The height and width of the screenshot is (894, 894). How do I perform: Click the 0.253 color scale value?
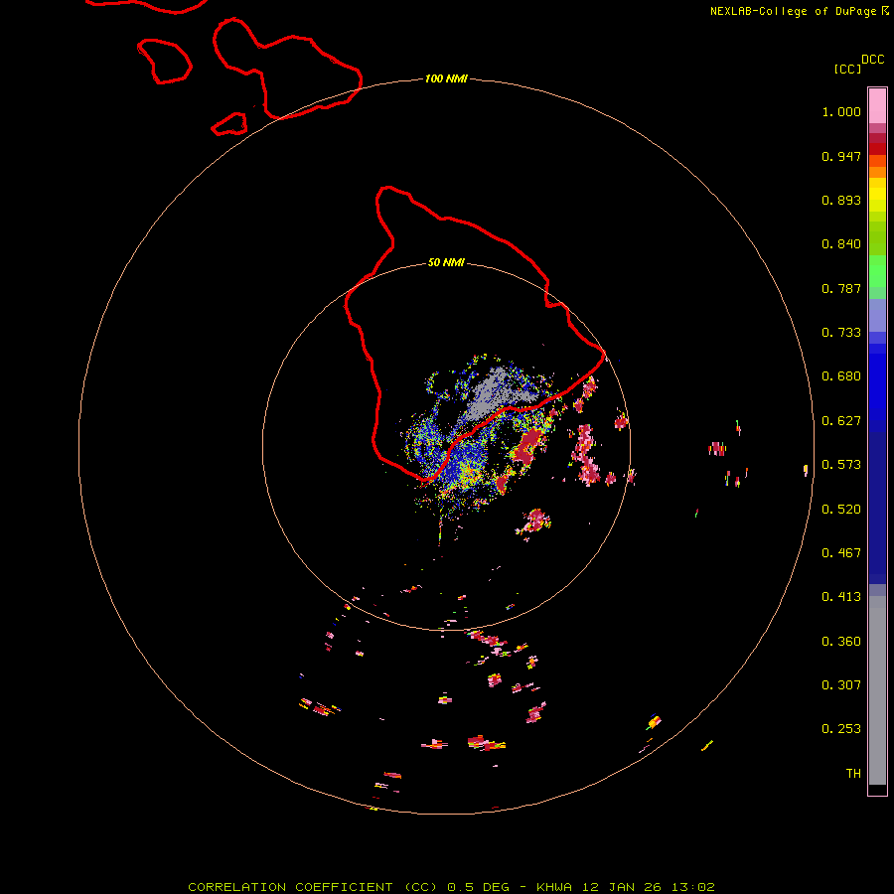[x=841, y=729]
